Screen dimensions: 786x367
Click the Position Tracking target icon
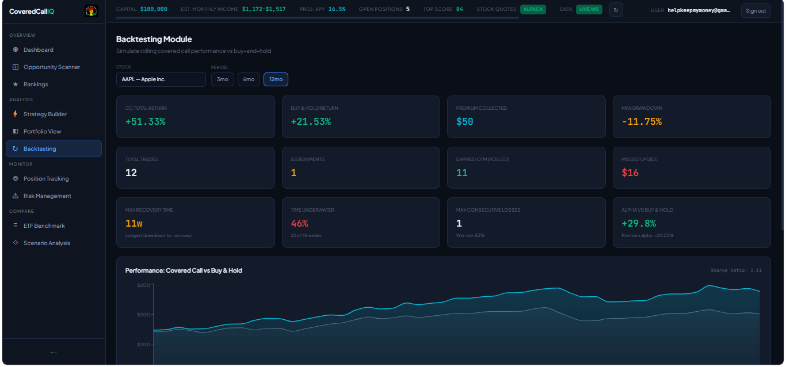pyautogui.click(x=16, y=179)
